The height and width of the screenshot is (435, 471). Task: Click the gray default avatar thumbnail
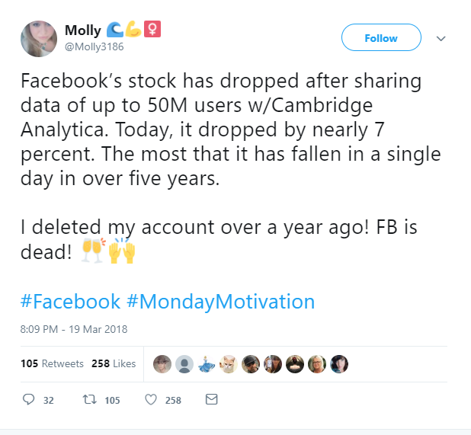point(184,364)
